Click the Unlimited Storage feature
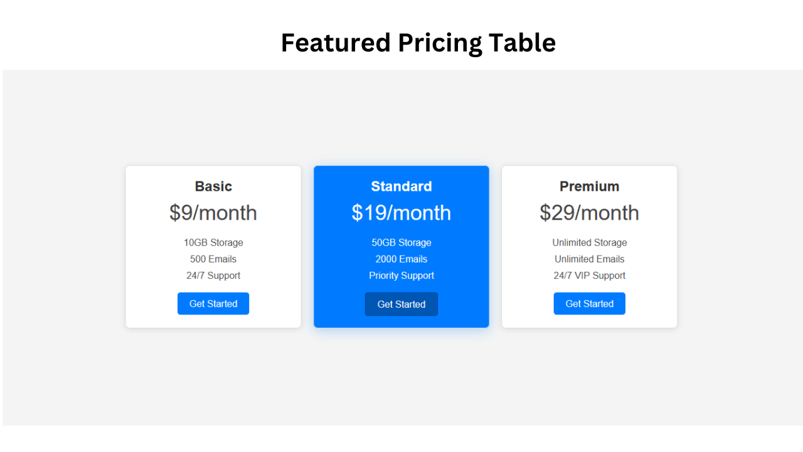Image resolution: width=803 pixels, height=452 pixels. [589, 243]
